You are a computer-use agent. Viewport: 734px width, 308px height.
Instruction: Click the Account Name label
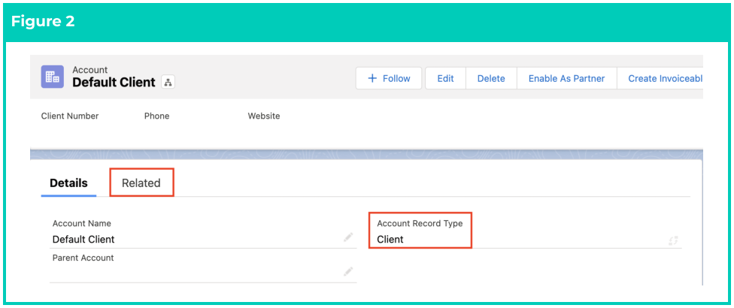[x=81, y=223]
